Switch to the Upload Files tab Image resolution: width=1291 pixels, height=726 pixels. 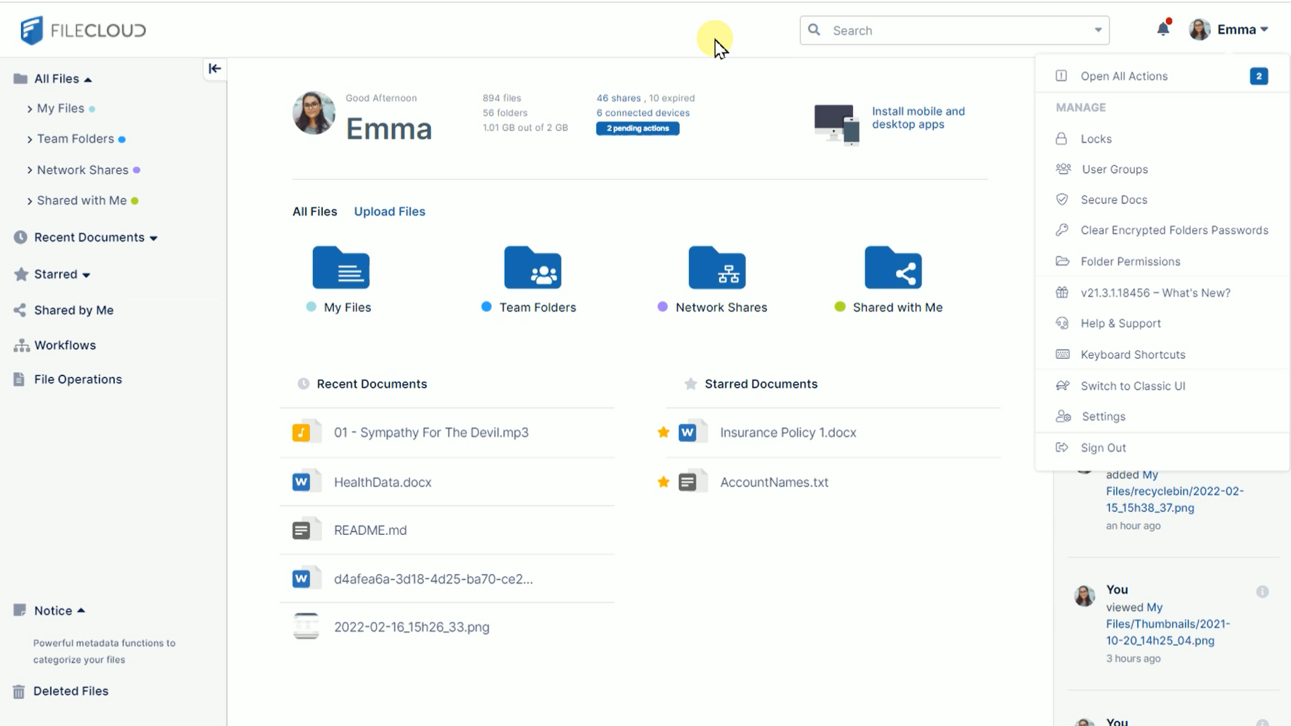pos(390,211)
